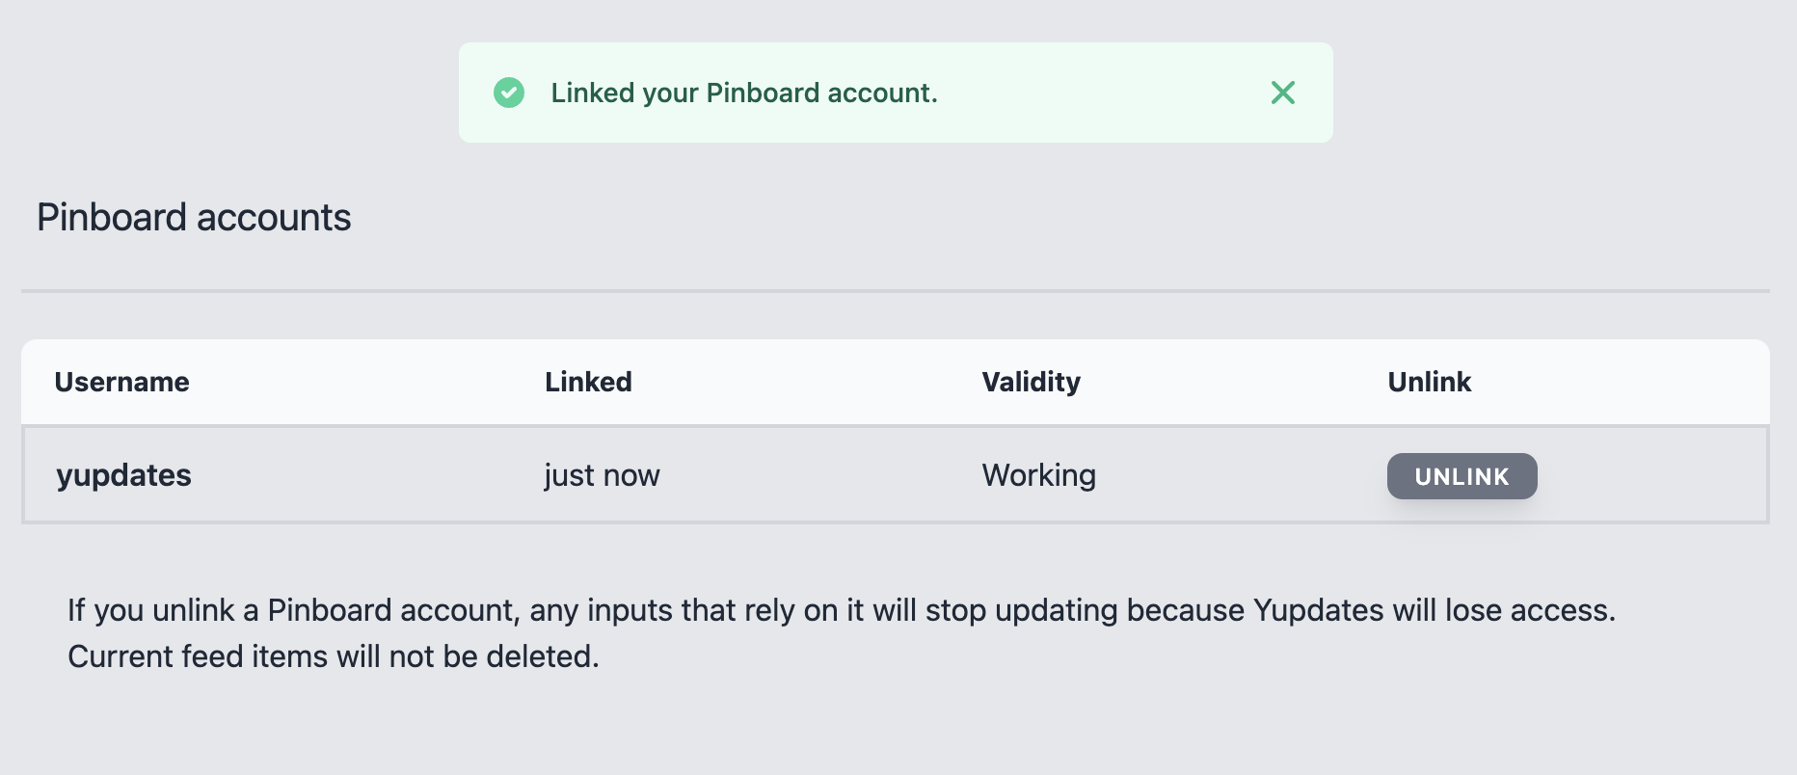Screen dimensions: 1797x775
Task: Unlink the yupdates Pinboard account
Action: (x=1462, y=476)
